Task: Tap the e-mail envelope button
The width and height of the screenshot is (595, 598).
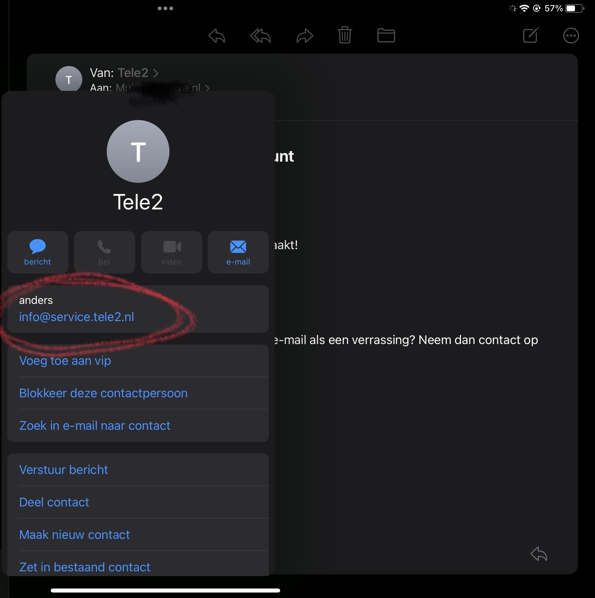Action: (238, 252)
